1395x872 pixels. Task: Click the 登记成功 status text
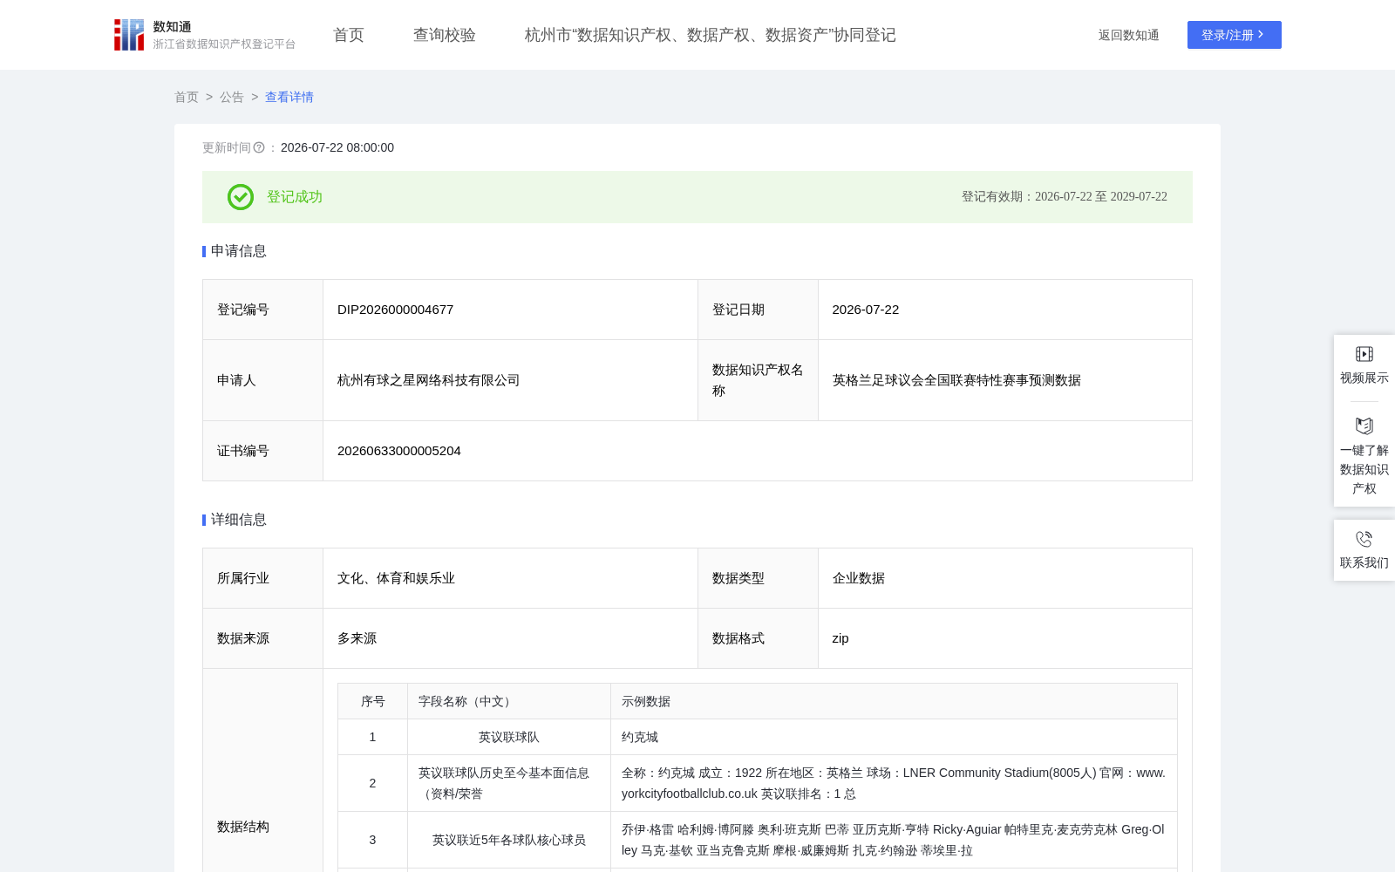[295, 197]
